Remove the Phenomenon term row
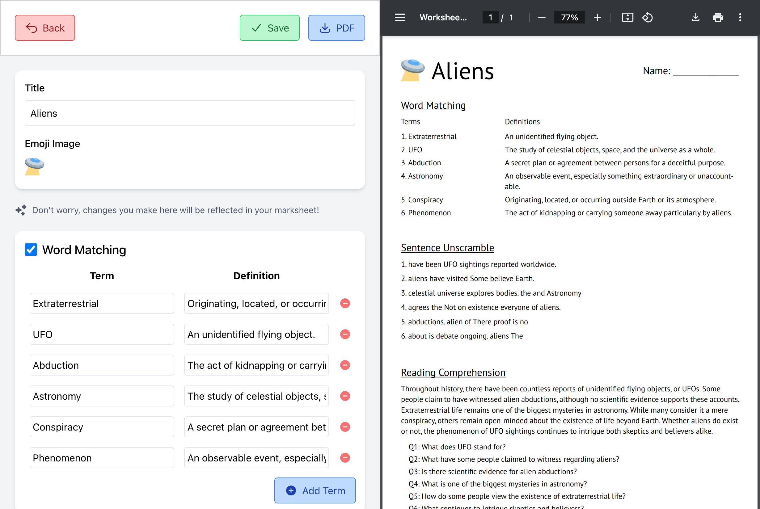The height and width of the screenshot is (509, 760). [x=345, y=458]
